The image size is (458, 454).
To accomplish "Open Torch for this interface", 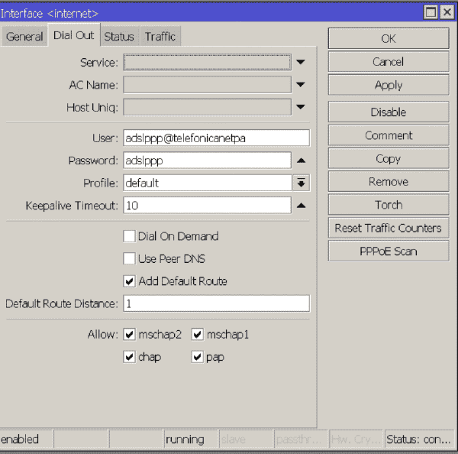I will click(x=389, y=205).
